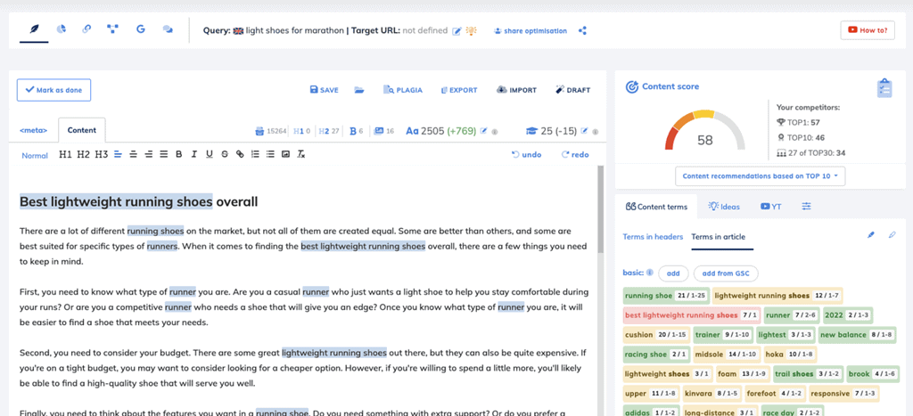This screenshot has width=913, height=416.
Task: Toggle underline formatting
Action: pos(209,154)
